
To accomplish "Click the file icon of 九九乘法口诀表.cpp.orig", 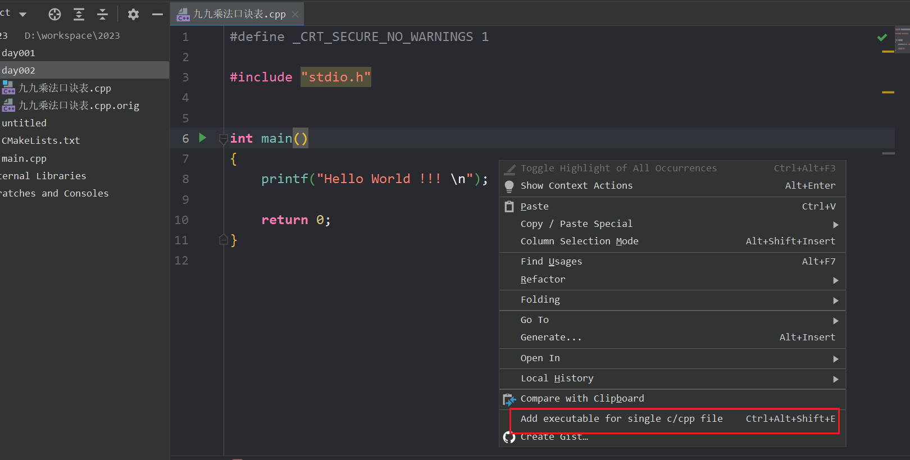I will 8,105.
